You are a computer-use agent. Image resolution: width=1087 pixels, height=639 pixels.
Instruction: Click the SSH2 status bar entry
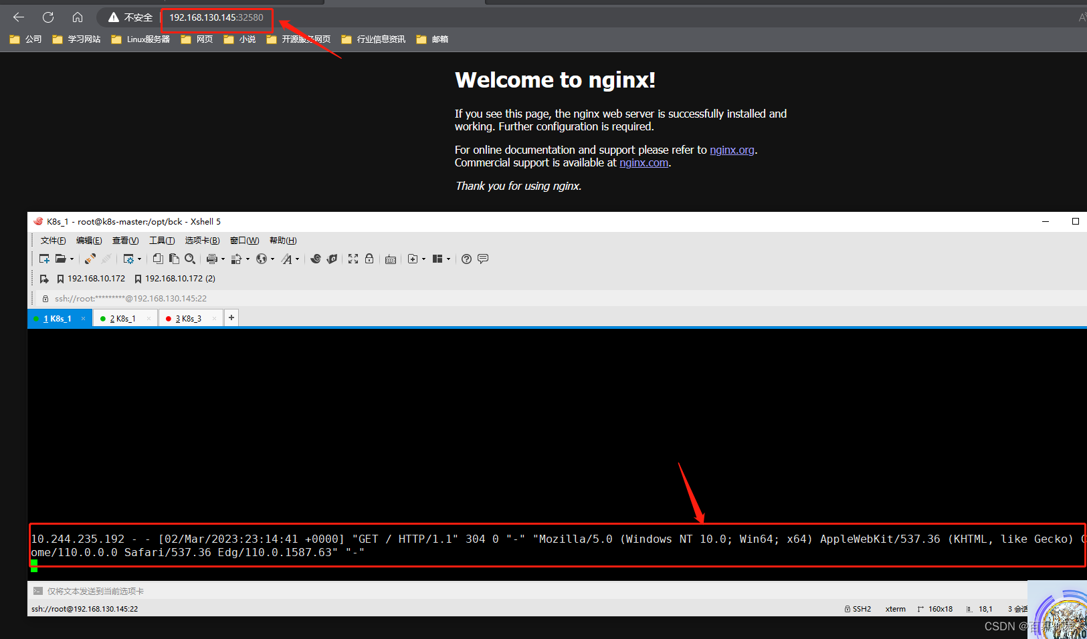click(x=858, y=609)
